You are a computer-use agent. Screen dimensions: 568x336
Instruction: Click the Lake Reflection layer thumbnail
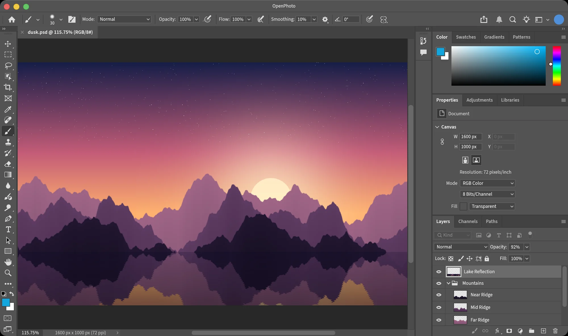coord(454,272)
